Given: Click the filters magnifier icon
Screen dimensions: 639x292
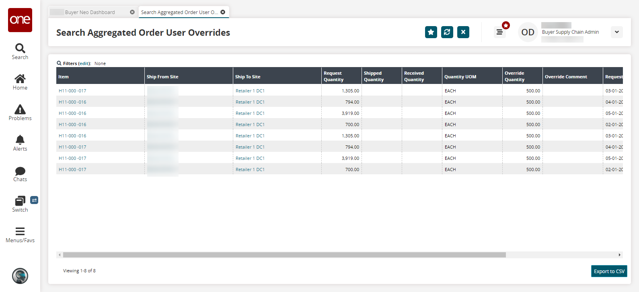Looking at the screenshot, I should 59,63.
